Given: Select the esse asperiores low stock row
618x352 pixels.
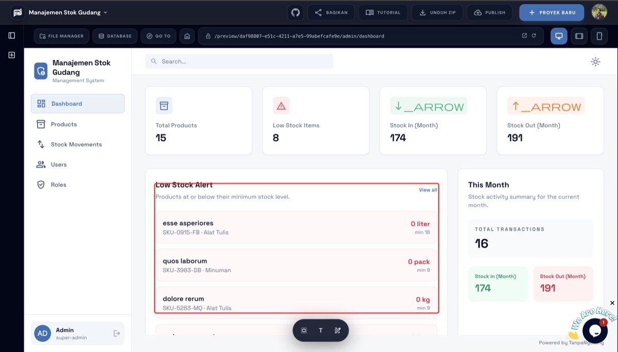Looking at the screenshot, I should pos(296,227).
